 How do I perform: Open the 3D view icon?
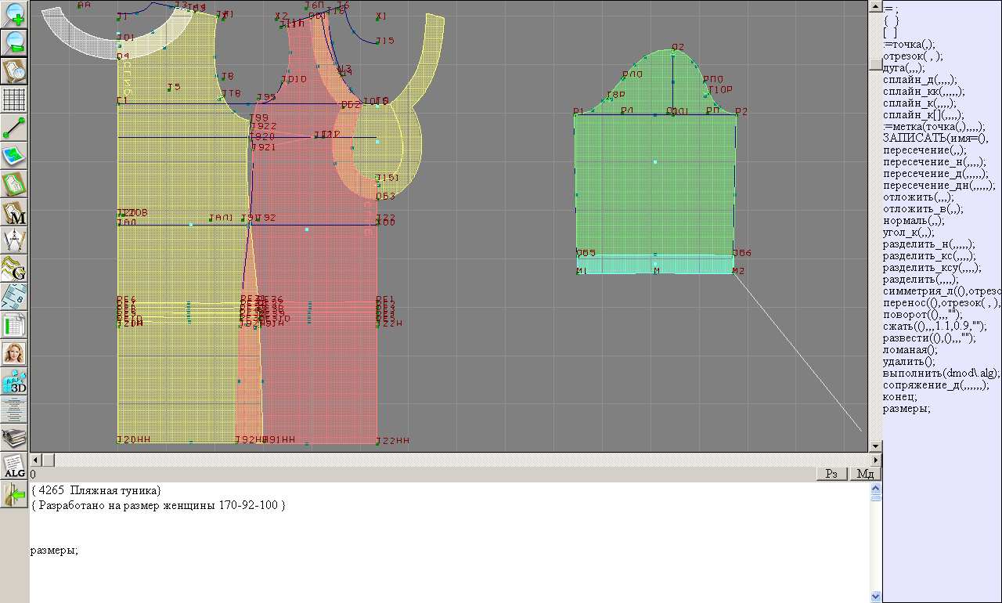click(x=14, y=381)
